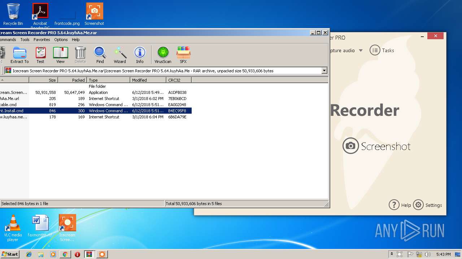This screenshot has width=462, height=259.
Task: Open the Favorites menu
Action: [x=42, y=40]
